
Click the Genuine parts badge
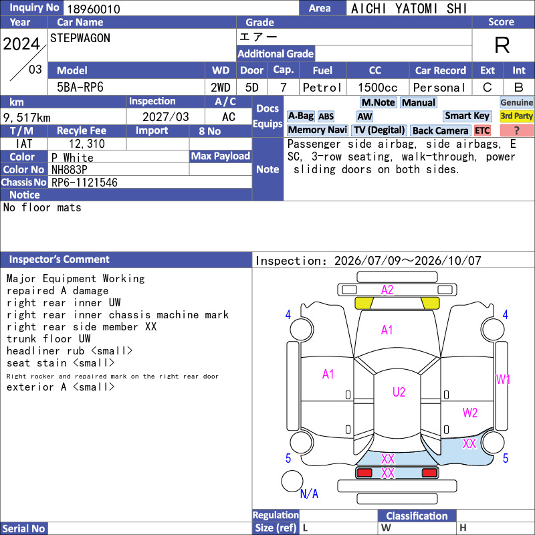[x=516, y=102]
